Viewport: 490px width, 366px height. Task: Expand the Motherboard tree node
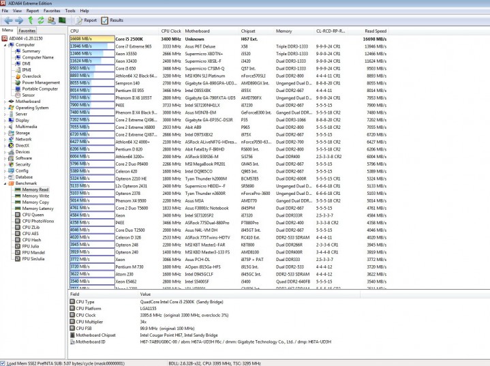point(5,102)
